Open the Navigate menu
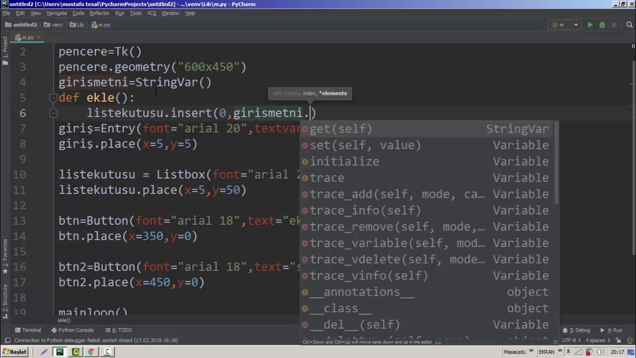Image resolution: width=636 pixels, height=358 pixels. pos(57,13)
